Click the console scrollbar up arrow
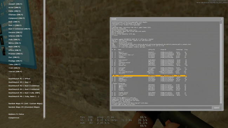The width and height of the screenshot is (228, 128). (221, 23)
